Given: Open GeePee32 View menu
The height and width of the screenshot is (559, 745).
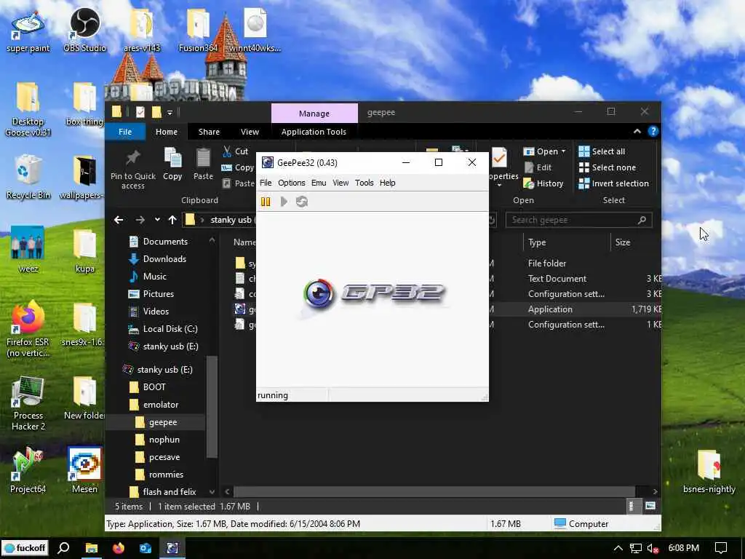Looking at the screenshot, I should coord(340,183).
